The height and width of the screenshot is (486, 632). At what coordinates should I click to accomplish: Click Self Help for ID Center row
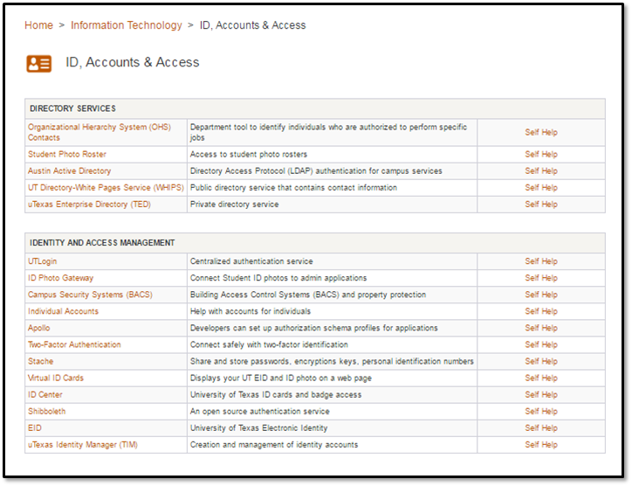[x=540, y=395]
